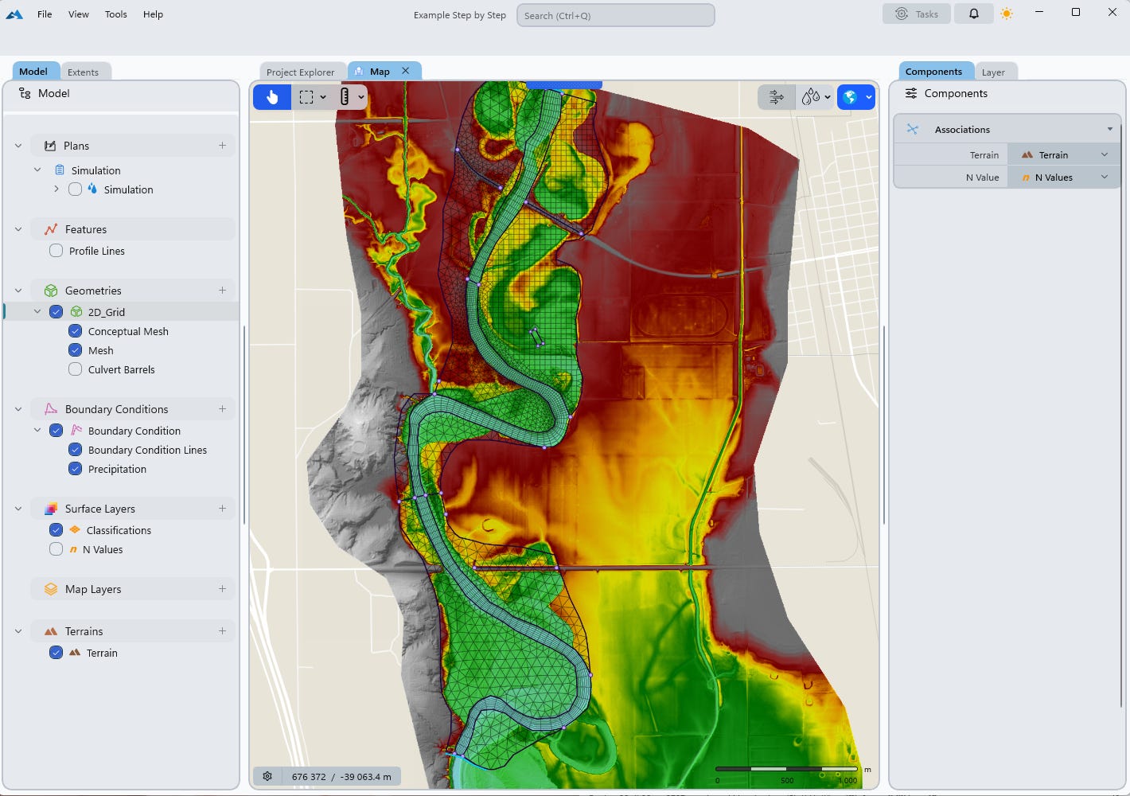The width and height of the screenshot is (1130, 796).
Task: Open the File menu
Action: (x=45, y=14)
